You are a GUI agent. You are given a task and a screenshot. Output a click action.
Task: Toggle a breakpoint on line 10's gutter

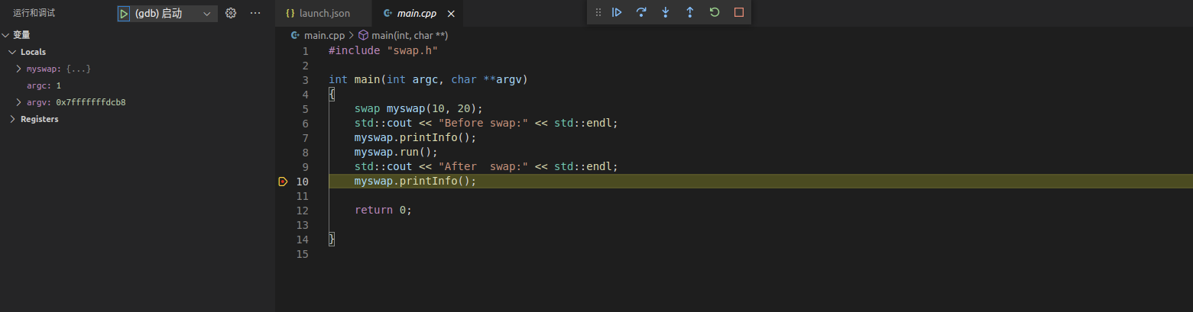pyautogui.click(x=283, y=182)
